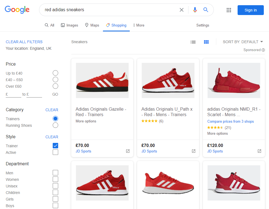Open the NMD_R1 scarlet shoe image
The width and height of the screenshot is (269, 209).
234,80
